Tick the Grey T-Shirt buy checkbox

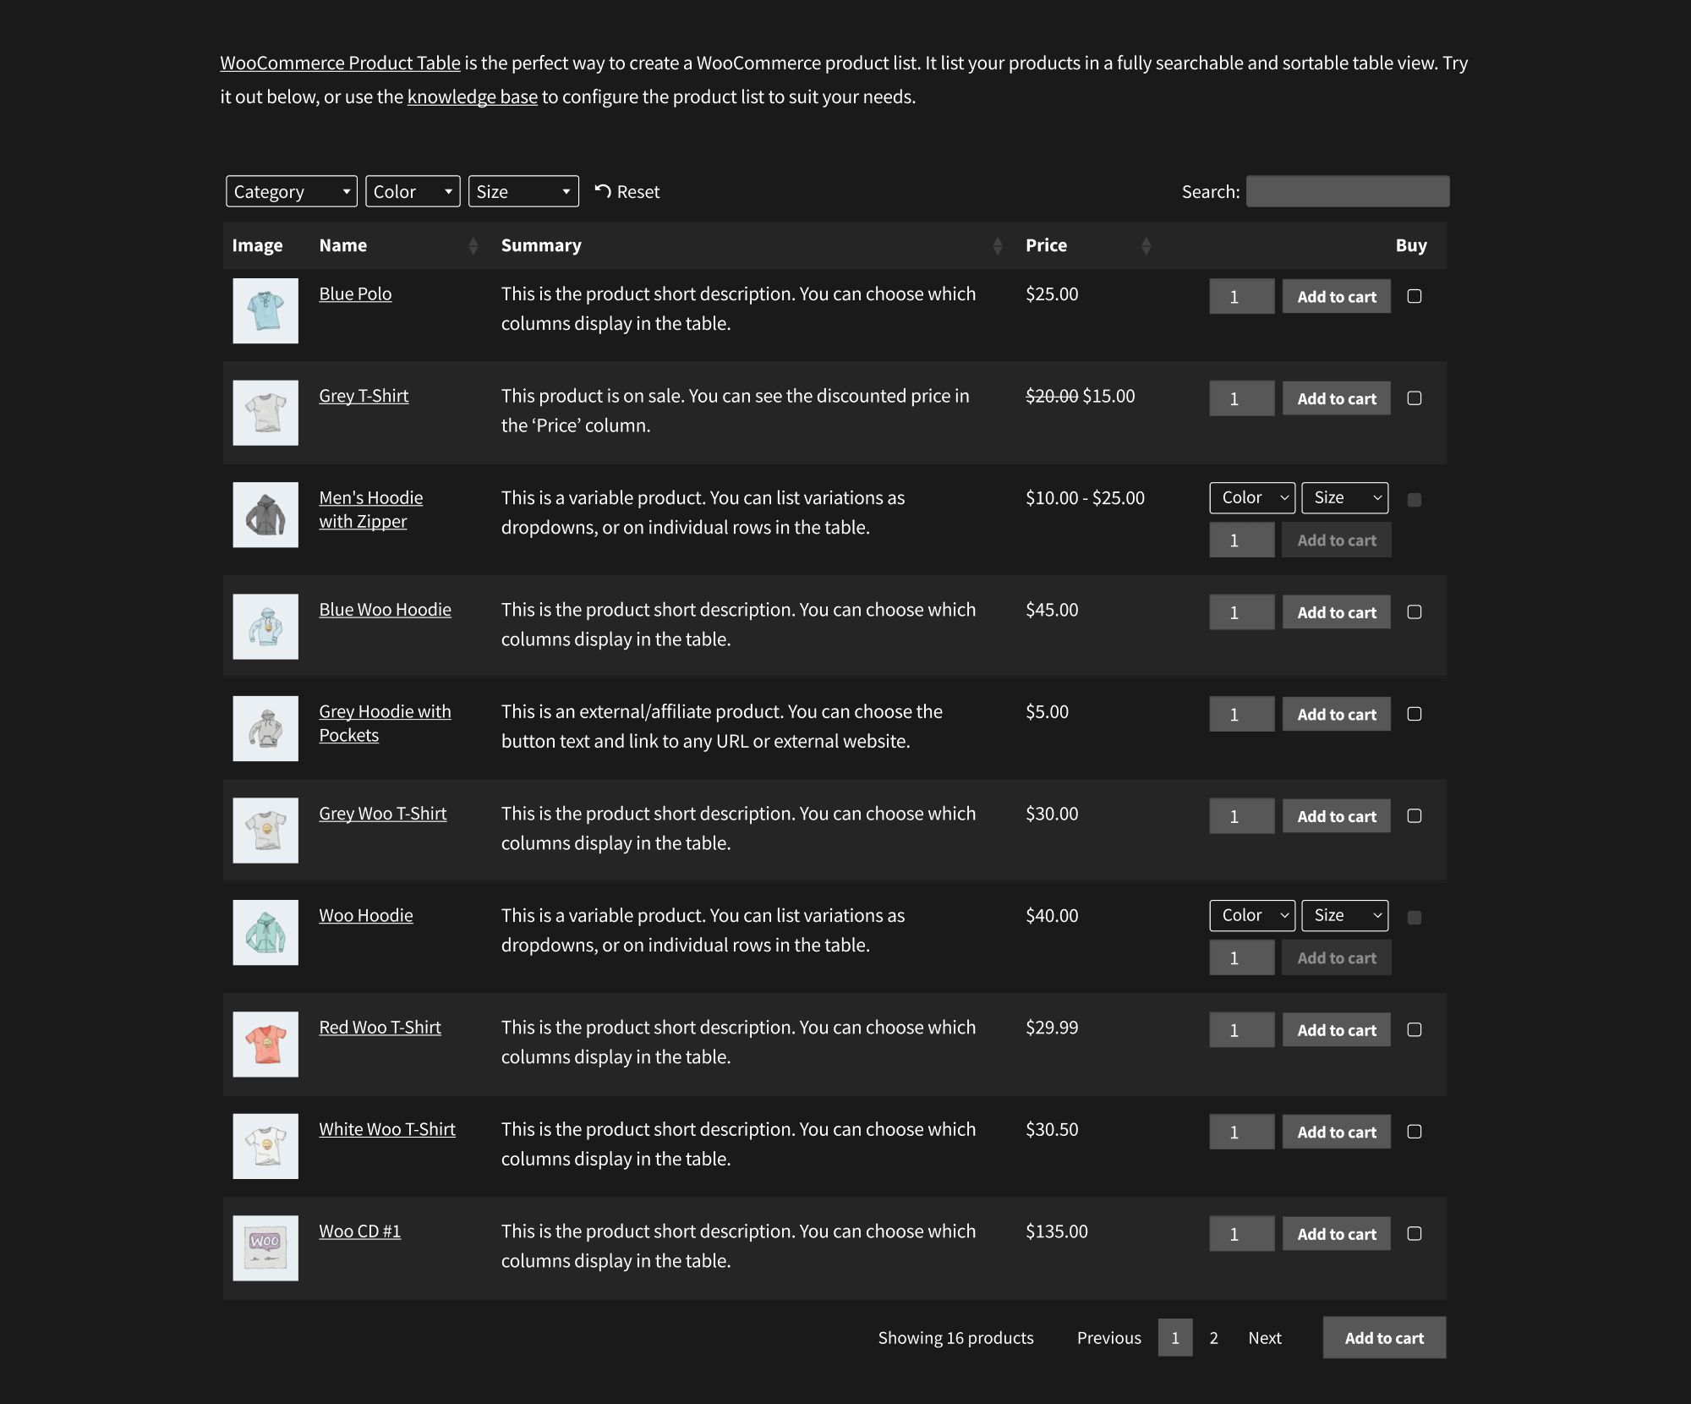coord(1414,398)
